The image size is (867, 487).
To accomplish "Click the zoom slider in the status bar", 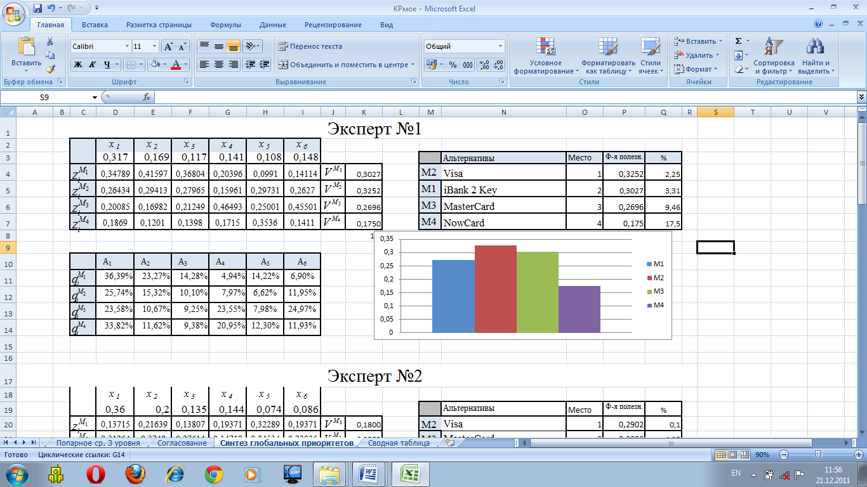I will point(818,455).
